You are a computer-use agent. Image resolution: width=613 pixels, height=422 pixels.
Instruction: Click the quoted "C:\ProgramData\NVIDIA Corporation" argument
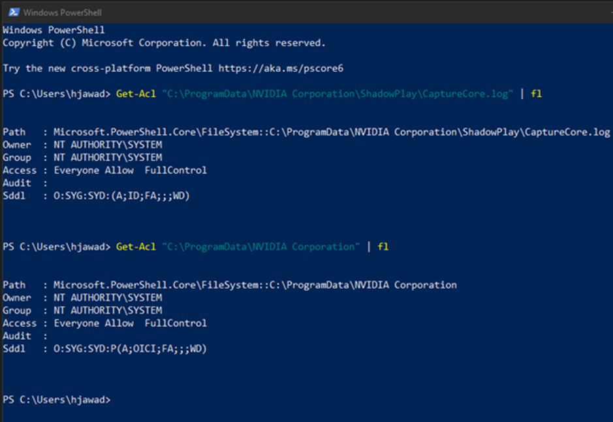tap(261, 247)
